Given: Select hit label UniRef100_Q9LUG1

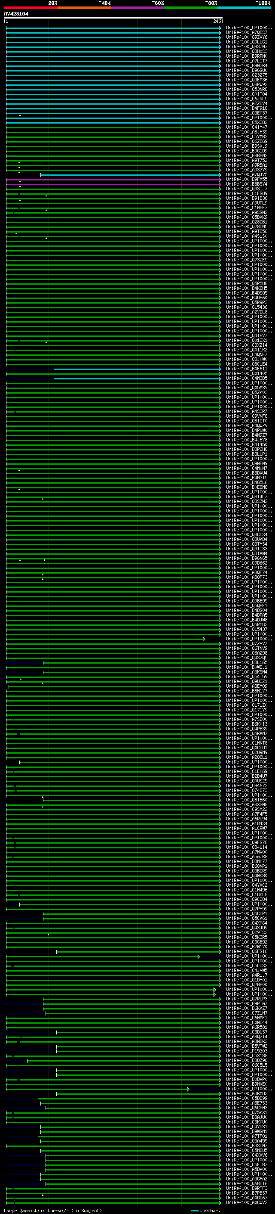Looking at the screenshot, I should click(x=246, y=42).
